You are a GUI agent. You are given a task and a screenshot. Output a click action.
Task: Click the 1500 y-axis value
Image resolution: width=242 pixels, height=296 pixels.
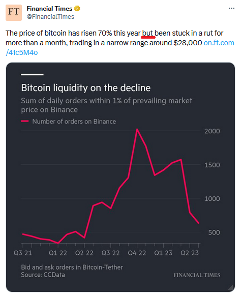pyautogui.click(x=212, y=165)
